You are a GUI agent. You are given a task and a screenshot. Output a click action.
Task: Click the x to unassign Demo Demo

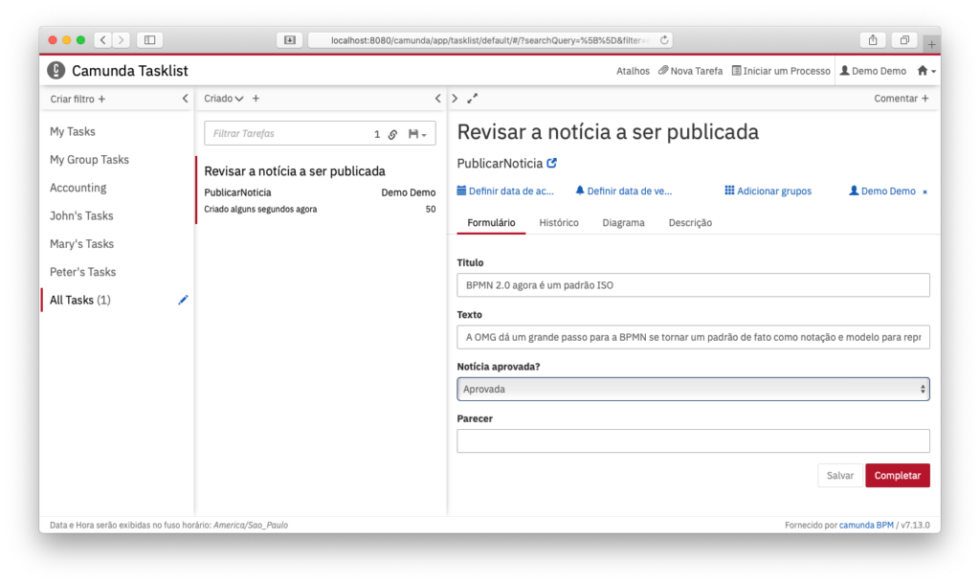(924, 191)
